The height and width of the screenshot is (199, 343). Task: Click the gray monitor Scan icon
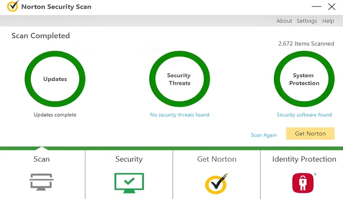coord(41,182)
